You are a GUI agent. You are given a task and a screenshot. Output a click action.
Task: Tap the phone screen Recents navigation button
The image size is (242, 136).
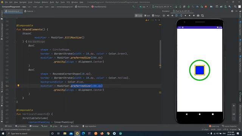(x=213, y=114)
